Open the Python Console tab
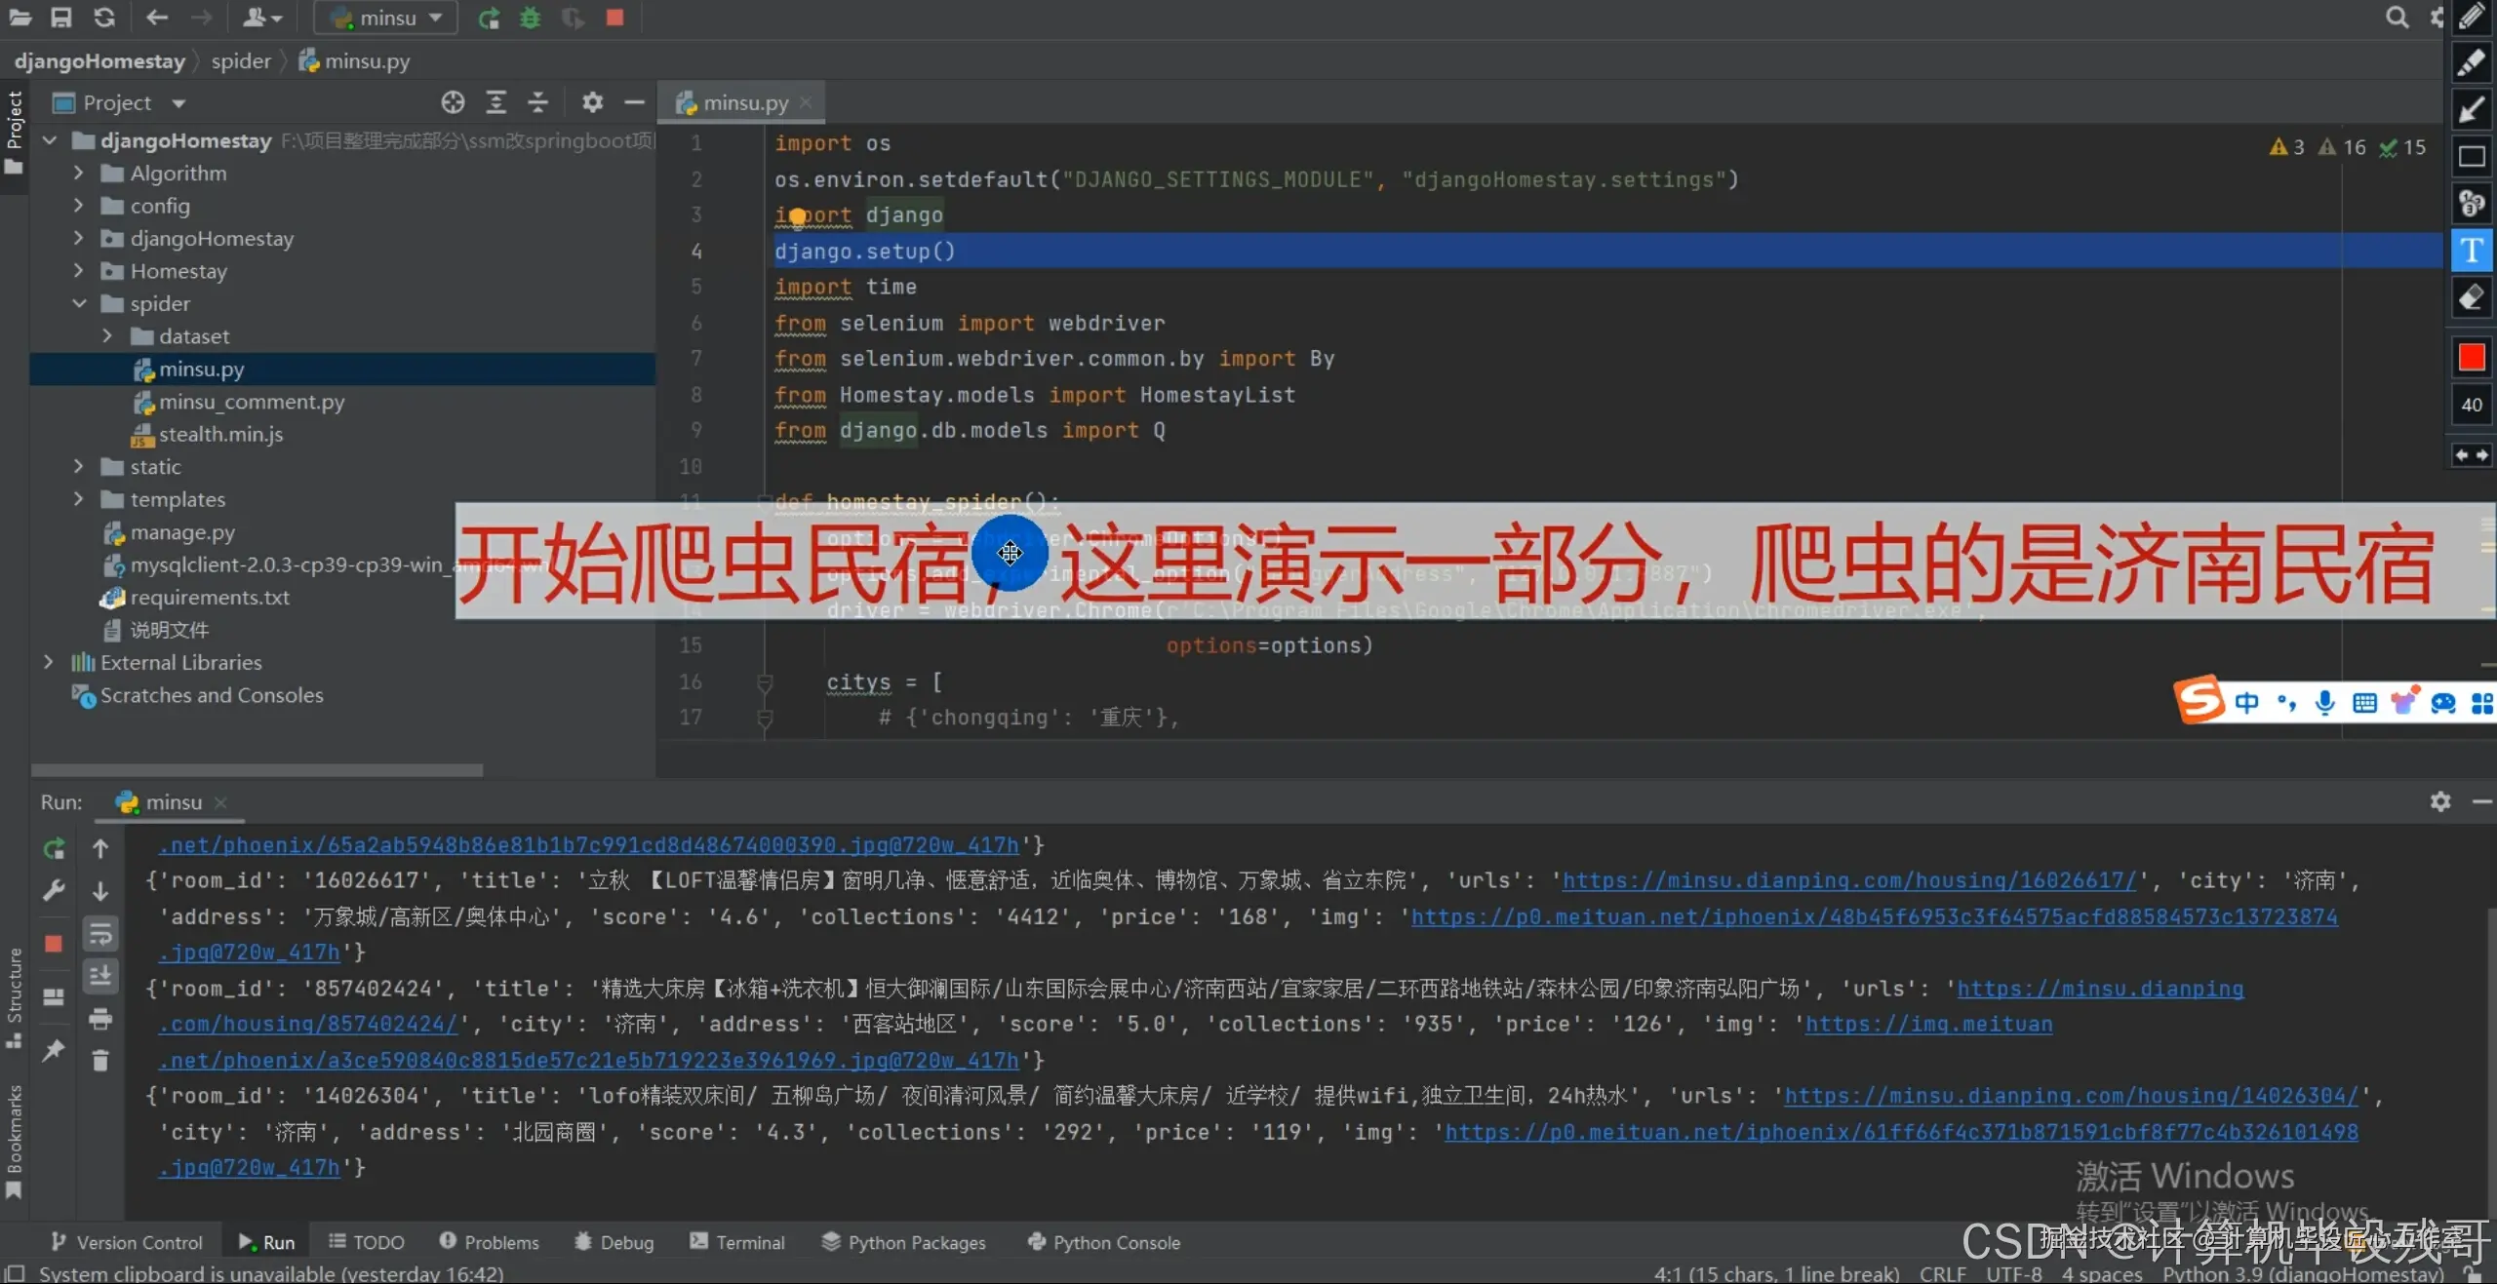Image resolution: width=2497 pixels, height=1284 pixels. click(1104, 1242)
